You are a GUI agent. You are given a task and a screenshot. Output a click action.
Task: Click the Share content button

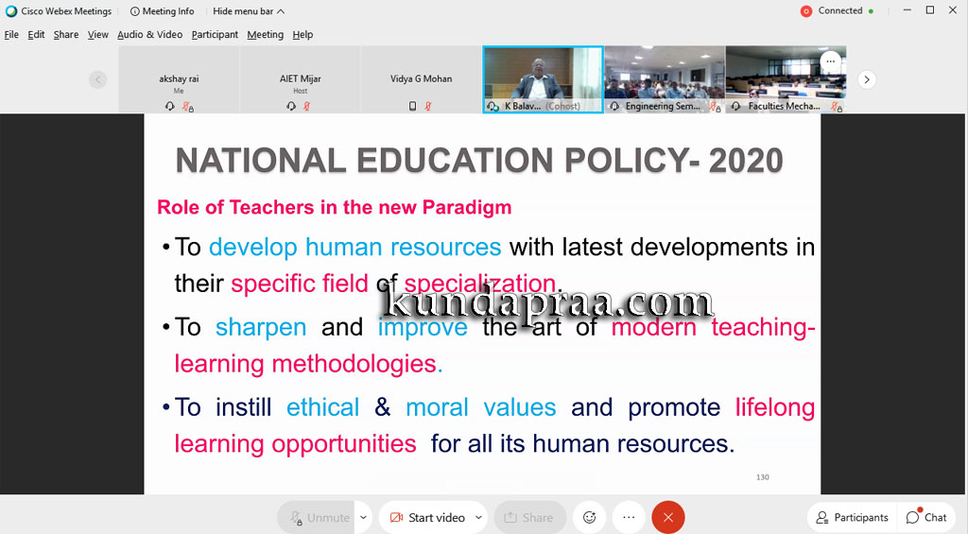pos(529,517)
